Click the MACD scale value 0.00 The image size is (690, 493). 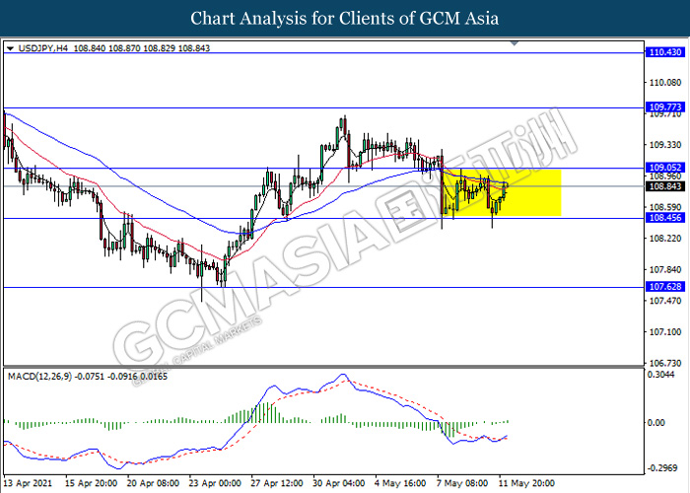(x=656, y=423)
